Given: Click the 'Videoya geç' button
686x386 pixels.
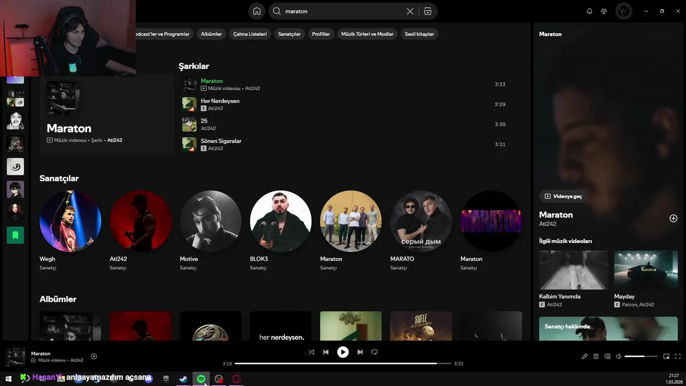Looking at the screenshot, I should tap(563, 196).
